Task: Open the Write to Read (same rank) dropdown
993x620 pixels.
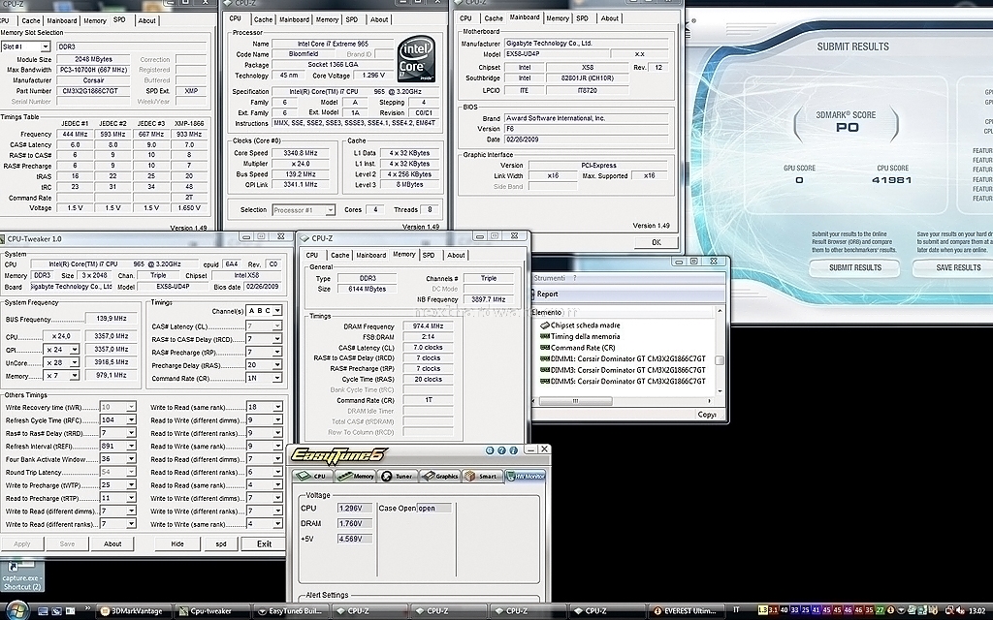Action: [277, 408]
